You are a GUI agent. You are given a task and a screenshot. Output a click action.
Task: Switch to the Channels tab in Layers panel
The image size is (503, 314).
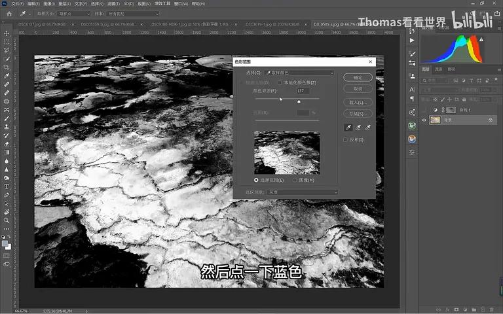[x=438, y=69]
